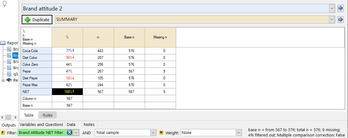Click the base n status text

click(x=296, y=132)
